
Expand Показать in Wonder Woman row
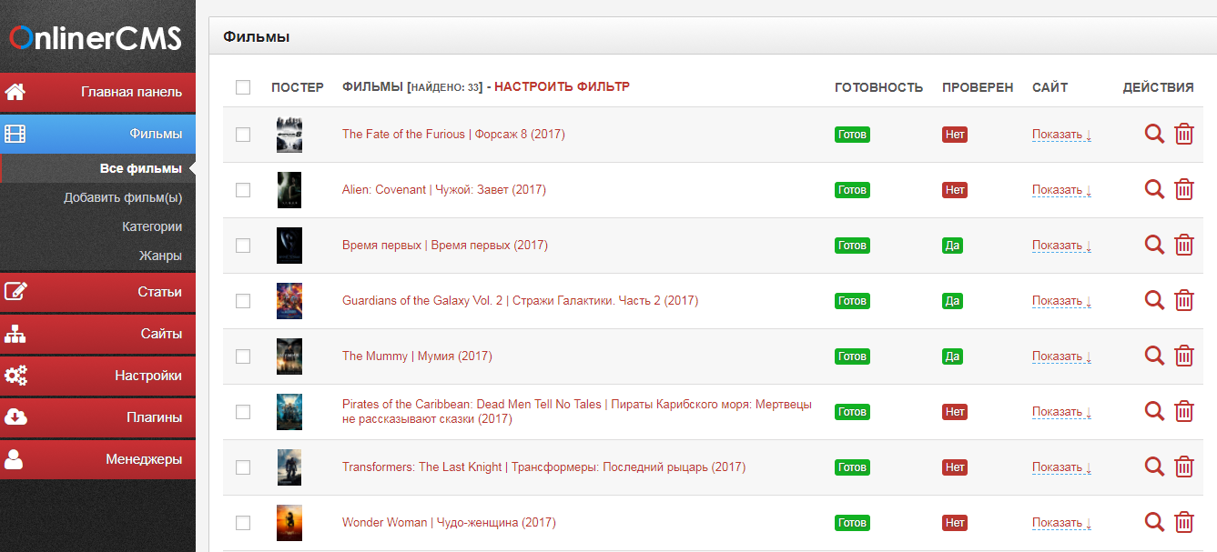click(1061, 523)
